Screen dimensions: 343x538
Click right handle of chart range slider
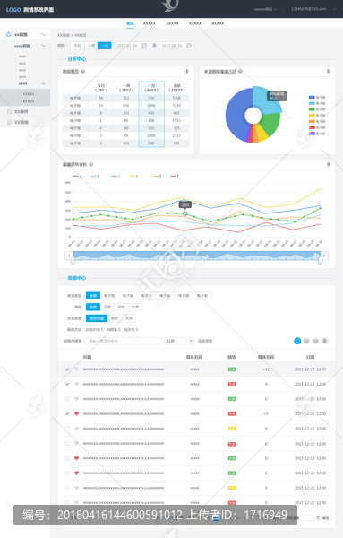[x=321, y=260]
